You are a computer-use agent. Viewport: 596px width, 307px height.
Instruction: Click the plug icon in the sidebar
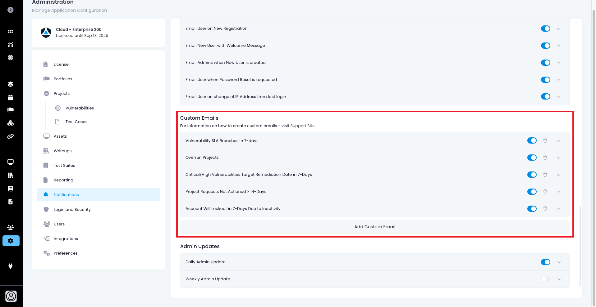tap(11, 266)
